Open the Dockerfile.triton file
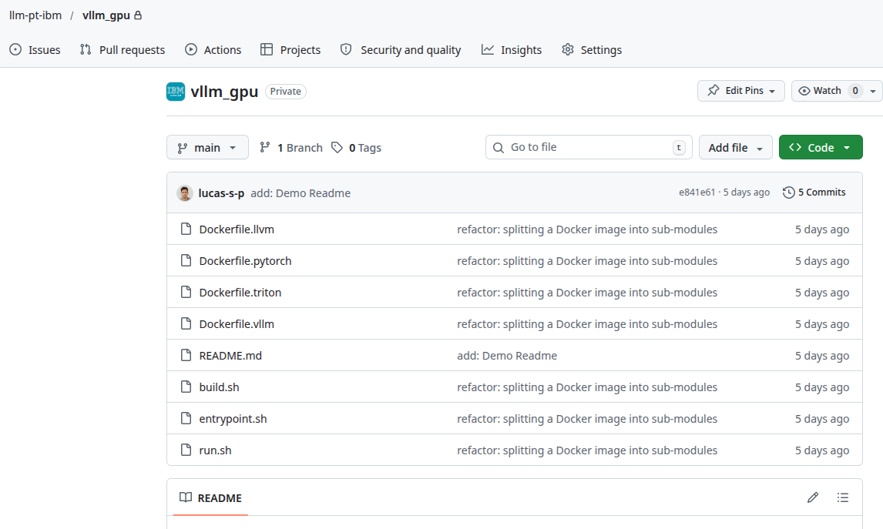Viewport: 883px width, 529px height. coord(240,292)
